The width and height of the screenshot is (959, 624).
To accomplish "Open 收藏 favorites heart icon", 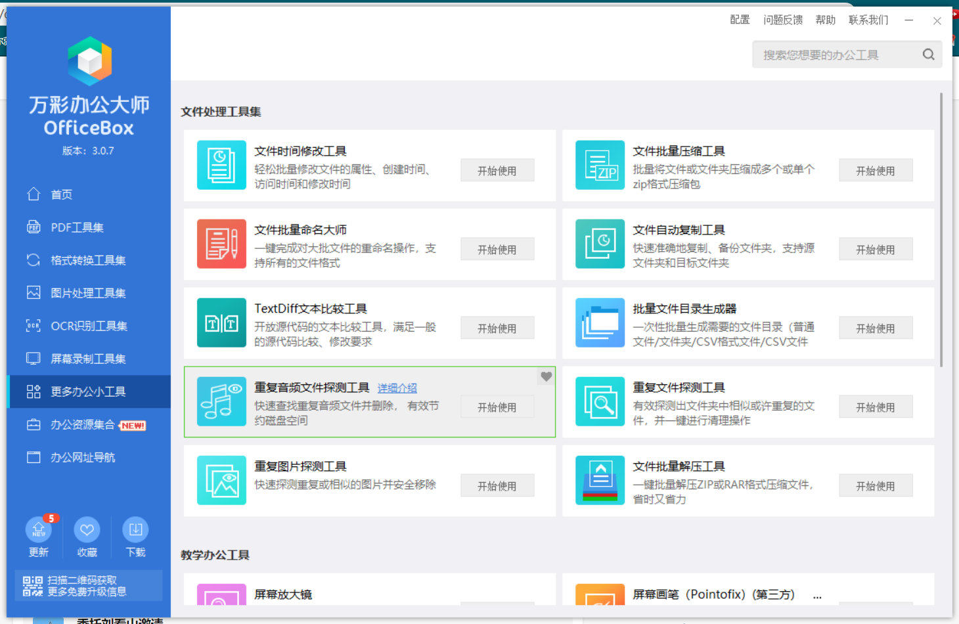I will tap(87, 529).
